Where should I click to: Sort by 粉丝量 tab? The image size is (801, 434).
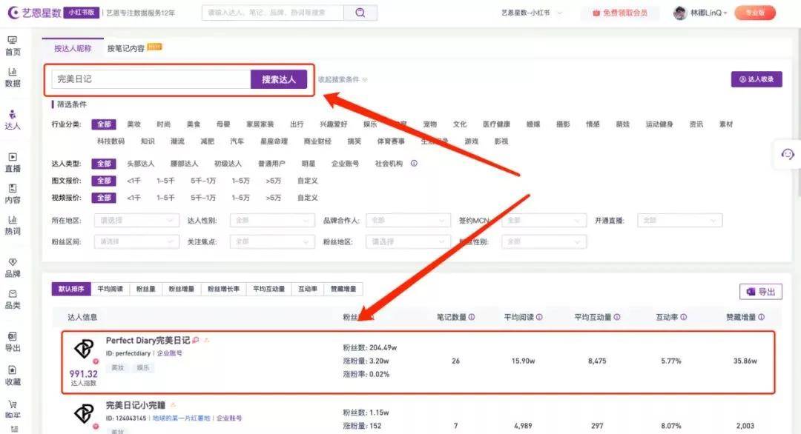pyautogui.click(x=145, y=289)
